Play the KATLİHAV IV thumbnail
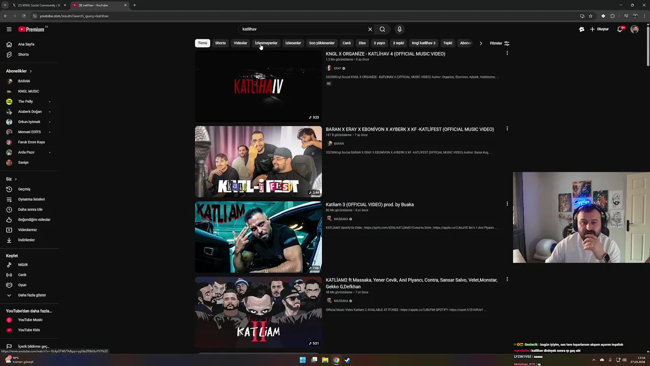 (x=258, y=86)
